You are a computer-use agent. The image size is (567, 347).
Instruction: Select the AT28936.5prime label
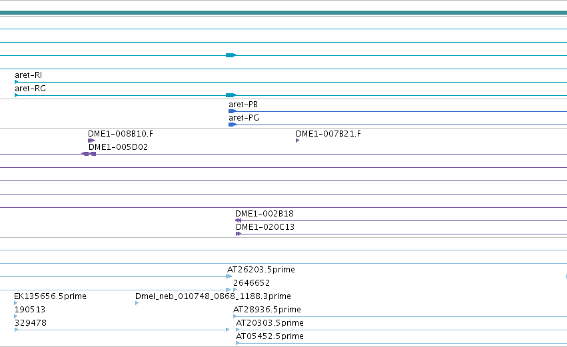point(267,310)
